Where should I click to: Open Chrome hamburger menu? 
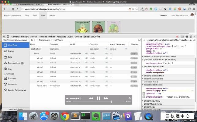(194, 9)
